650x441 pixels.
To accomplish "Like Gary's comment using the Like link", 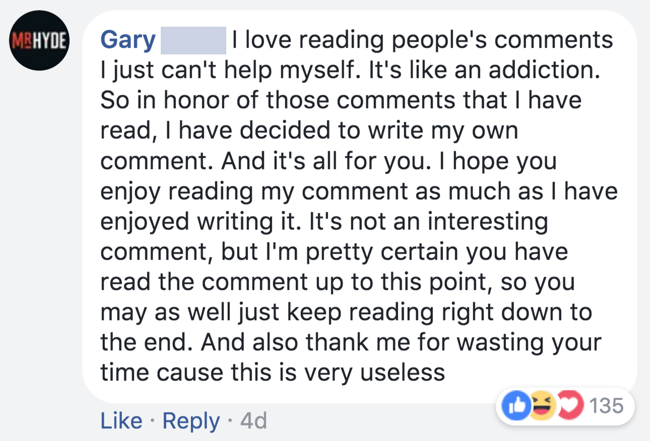I will 121,421.
